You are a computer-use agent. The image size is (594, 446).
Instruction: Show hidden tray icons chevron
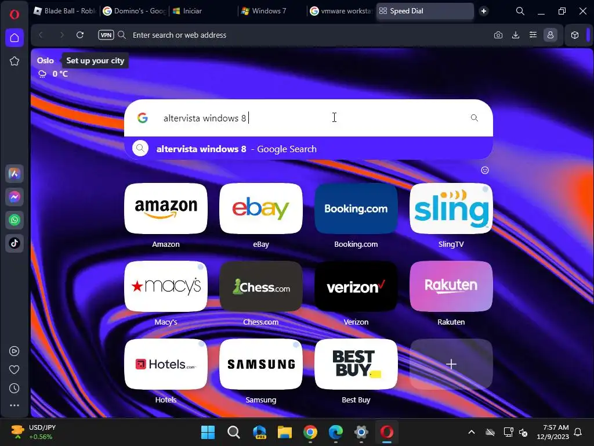pyautogui.click(x=472, y=432)
